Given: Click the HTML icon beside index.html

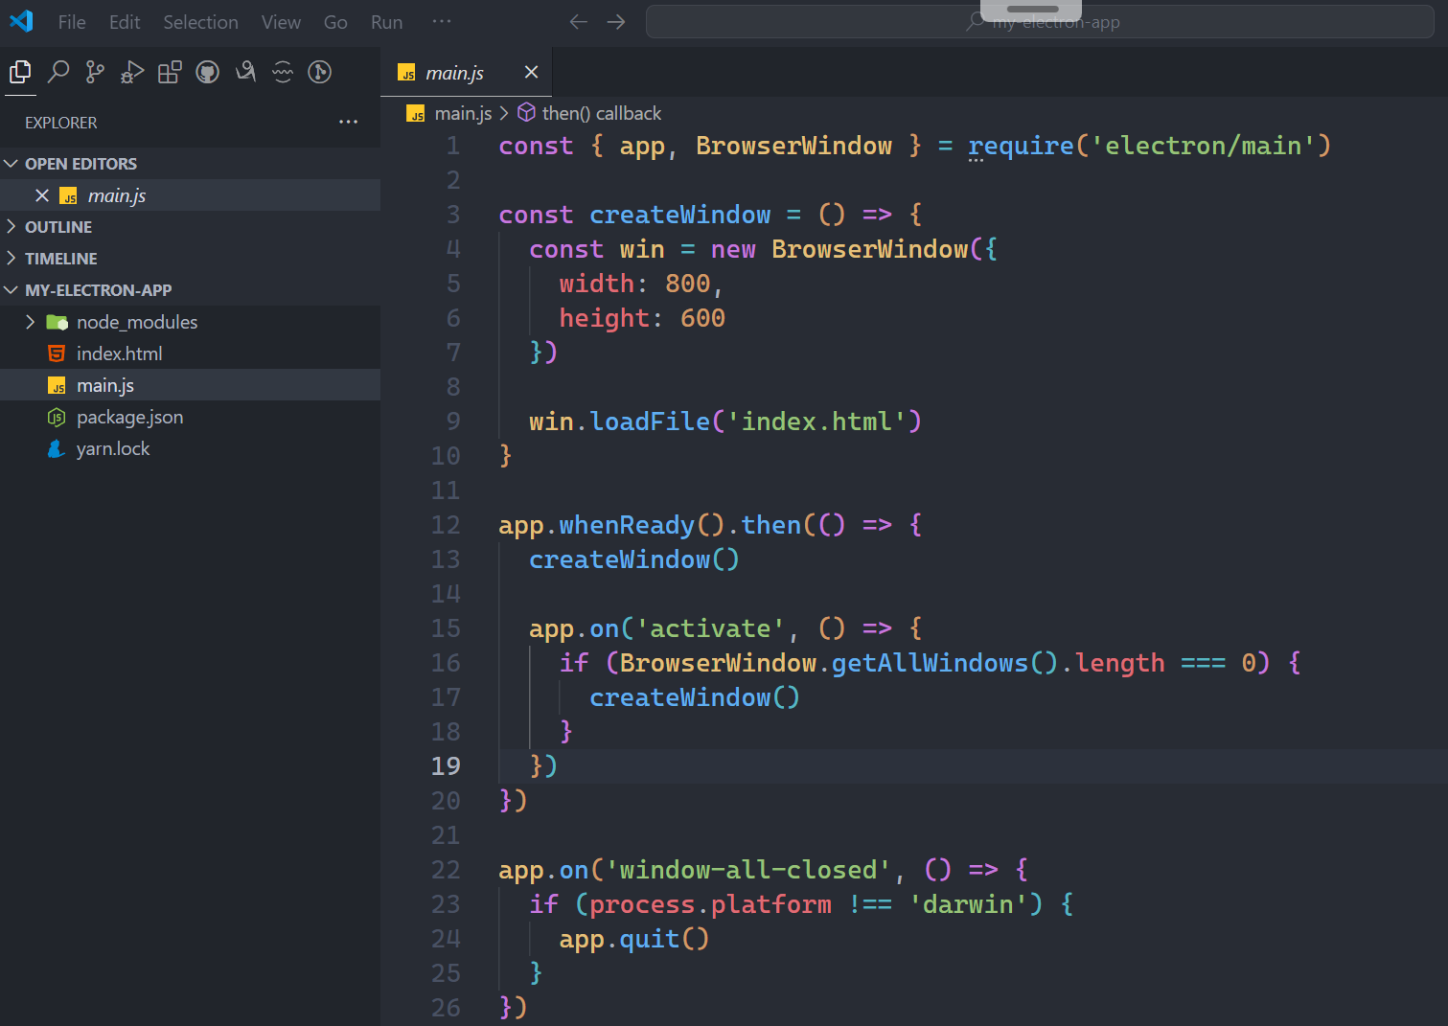Looking at the screenshot, I should [57, 353].
